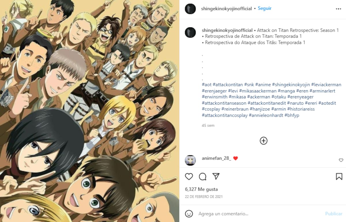Screen dimensions: 346x222
Task: Click Seguir to follow the account
Action: [x=264, y=8]
